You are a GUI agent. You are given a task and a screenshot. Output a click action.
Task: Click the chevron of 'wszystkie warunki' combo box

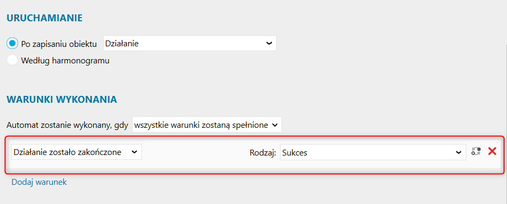[x=275, y=125]
